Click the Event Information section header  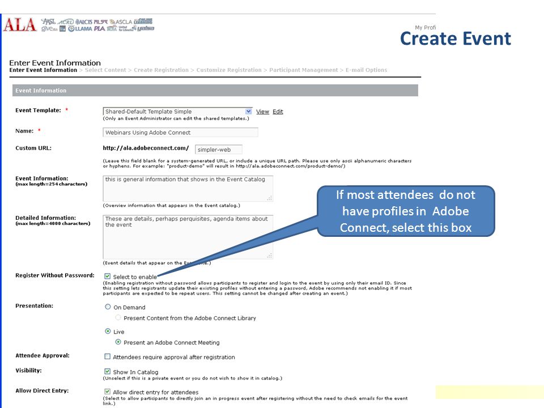(x=215, y=90)
